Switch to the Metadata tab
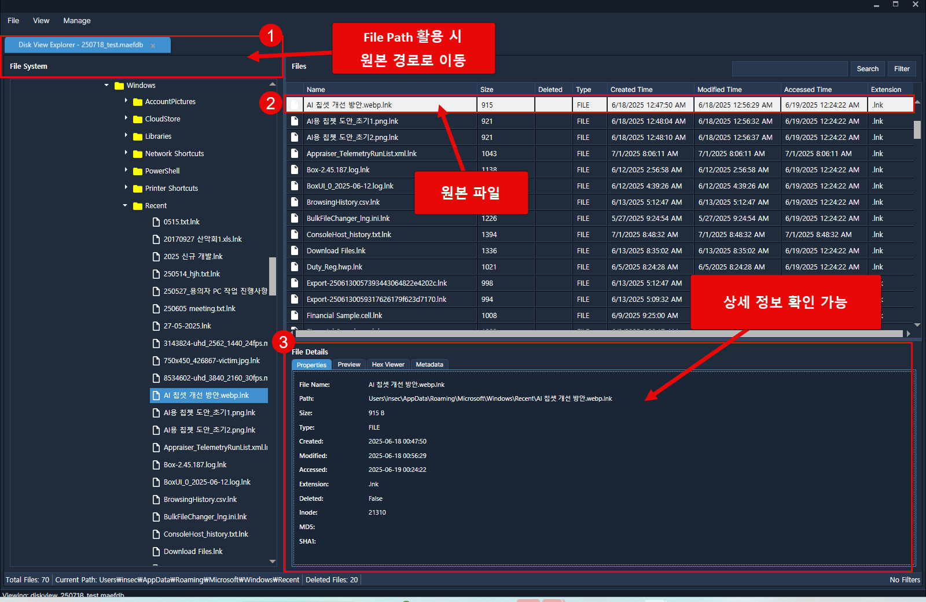This screenshot has height=602, width=926. 429,365
